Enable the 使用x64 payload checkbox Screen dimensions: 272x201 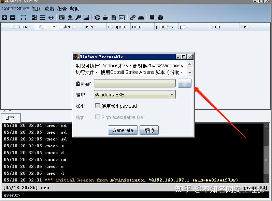pos(98,106)
